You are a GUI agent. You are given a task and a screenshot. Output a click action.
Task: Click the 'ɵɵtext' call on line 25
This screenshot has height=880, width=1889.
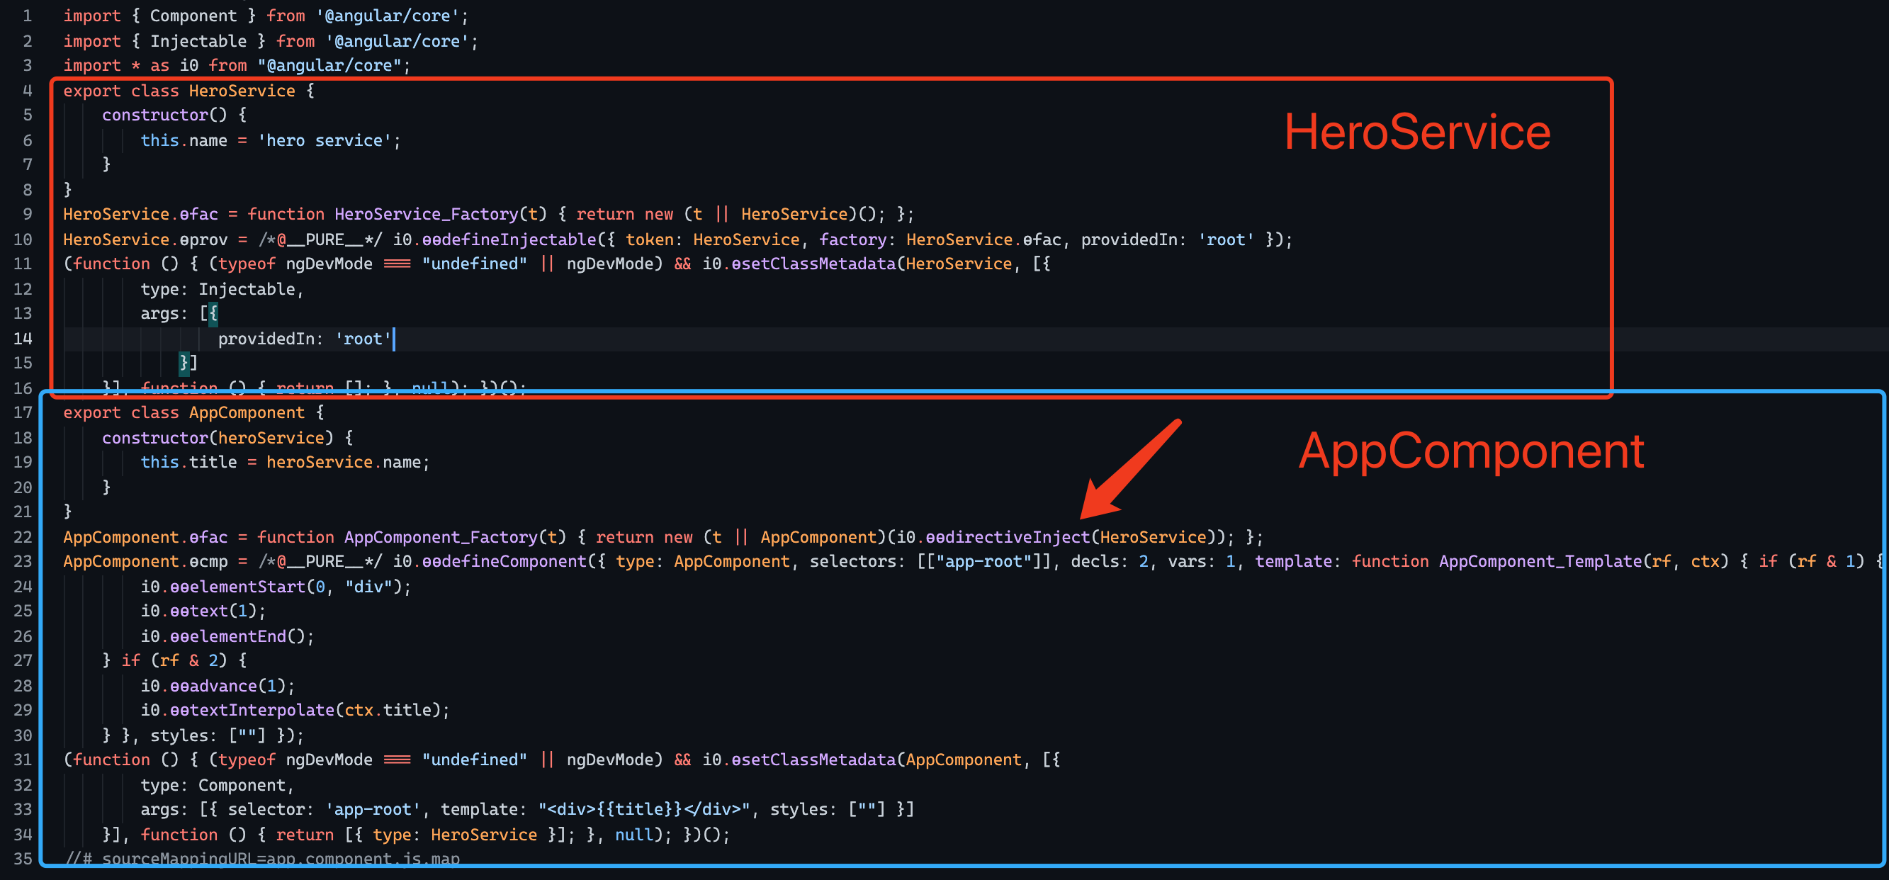[198, 611]
